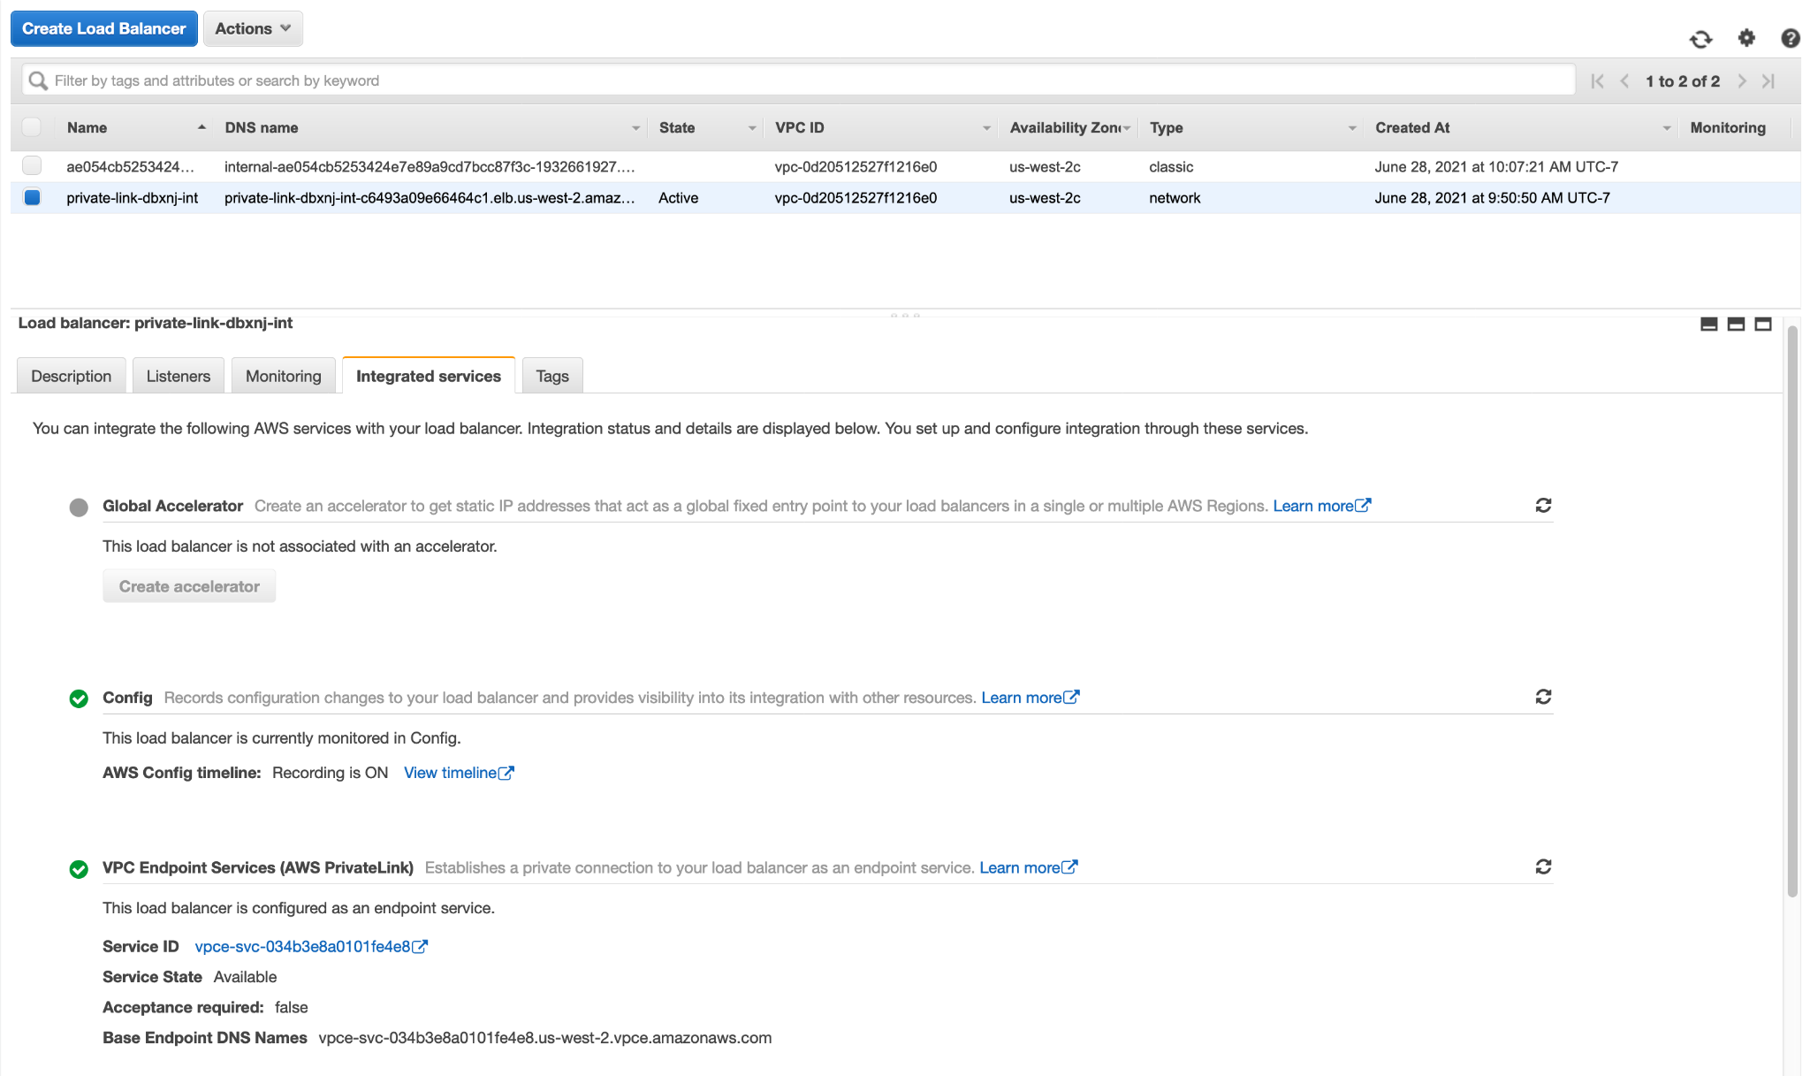Viewport: 1810px width, 1076px height.
Task: Open the vpce-svc-034b3e8a0101fe4e8 service link
Action: click(x=302, y=947)
